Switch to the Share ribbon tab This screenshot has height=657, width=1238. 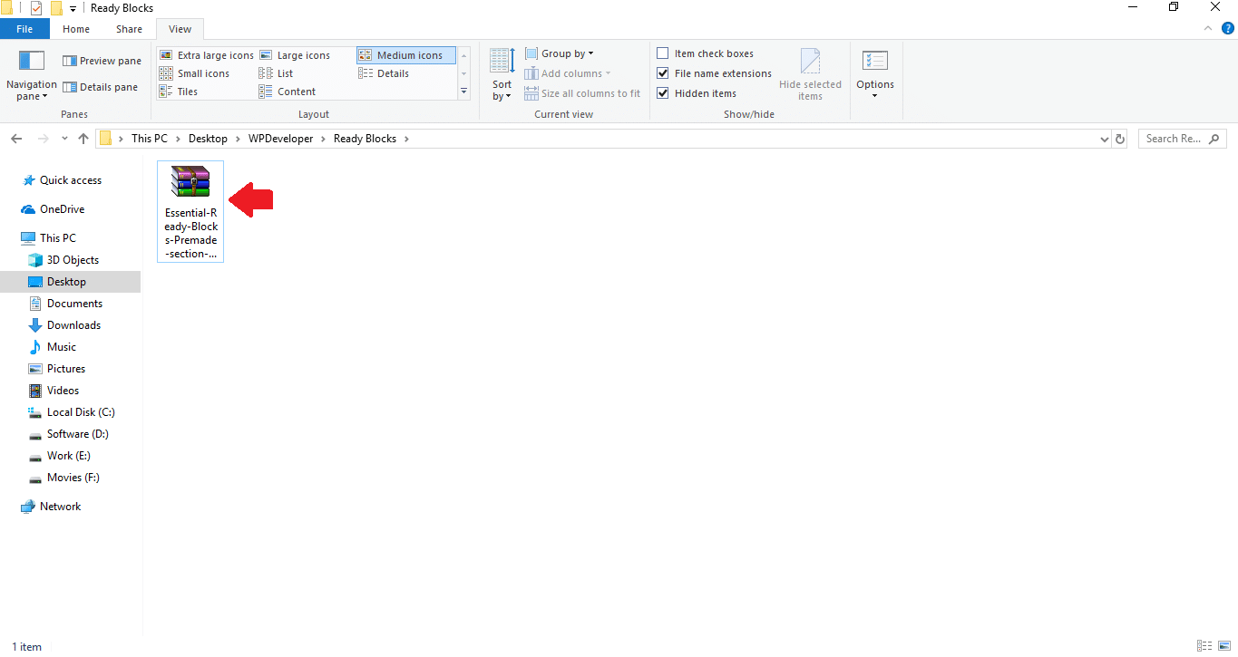[130, 29]
